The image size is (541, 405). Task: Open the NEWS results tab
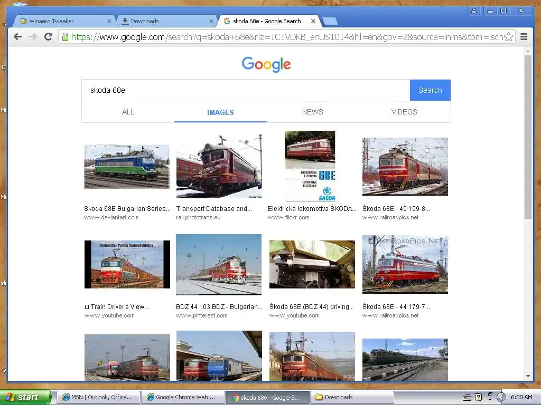pyautogui.click(x=313, y=112)
